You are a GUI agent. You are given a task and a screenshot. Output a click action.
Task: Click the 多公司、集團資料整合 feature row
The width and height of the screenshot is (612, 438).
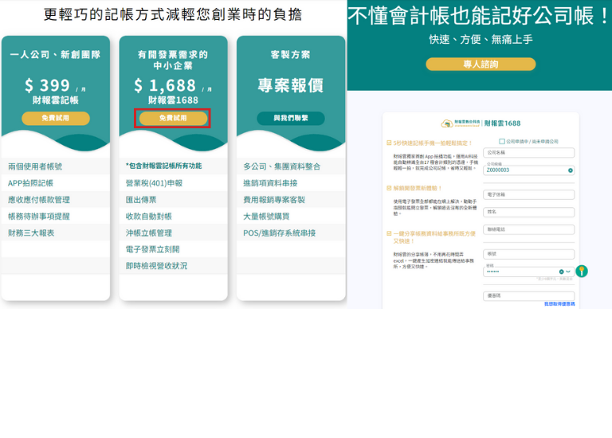[291, 166]
